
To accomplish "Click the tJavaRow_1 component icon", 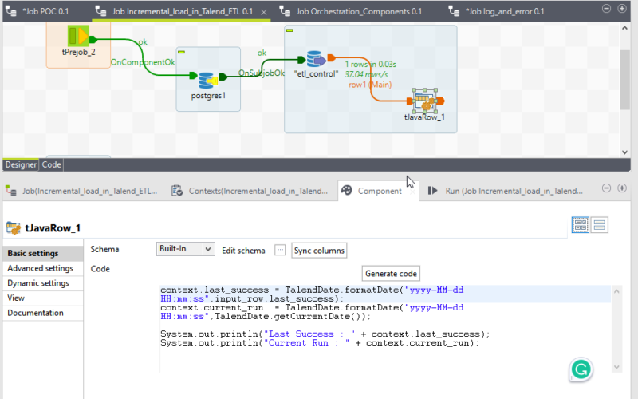I will pos(425,101).
